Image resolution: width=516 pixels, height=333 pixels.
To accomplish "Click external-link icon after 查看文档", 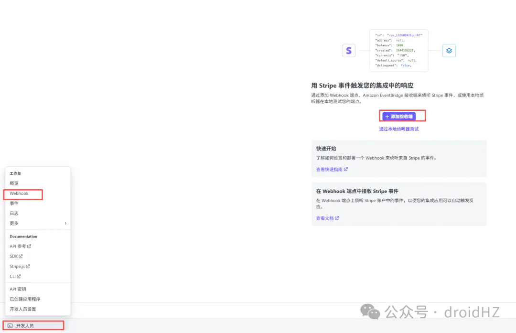I will [x=337, y=218].
